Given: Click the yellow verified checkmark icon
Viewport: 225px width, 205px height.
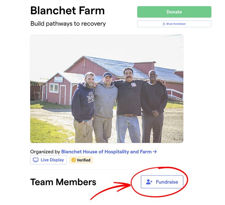Looking at the screenshot, I should pos(74,160).
